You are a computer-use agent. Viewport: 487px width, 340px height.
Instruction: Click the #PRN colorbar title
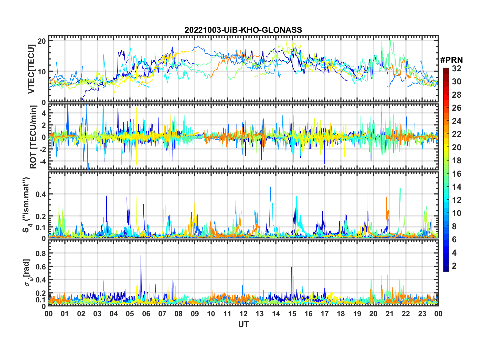451,60
